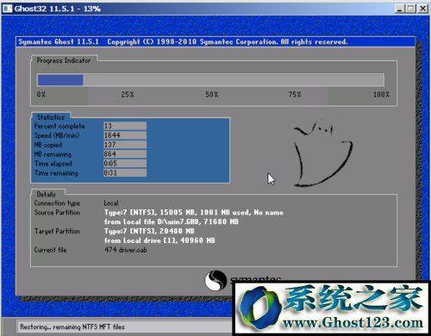The image size is (431, 336).
Task: Click the Ghost123 swirl logo in watermark
Action: (x=260, y=307)
